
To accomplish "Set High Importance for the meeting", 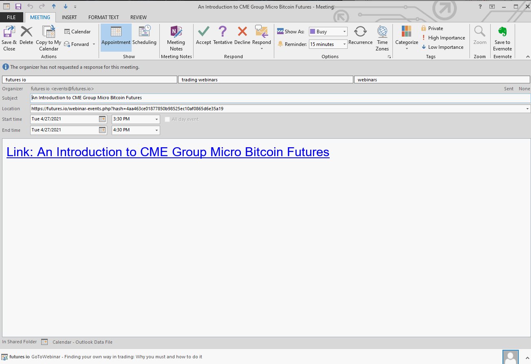I will [443, 38].
